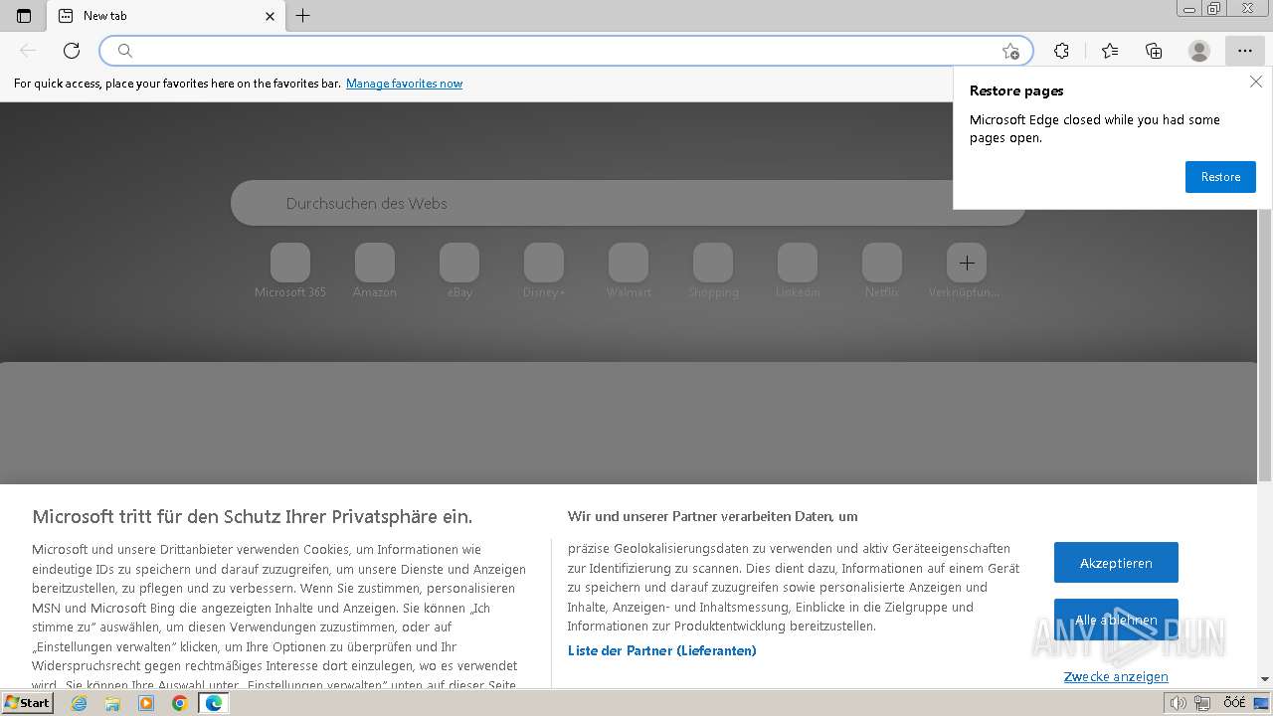Click the Back navigation arrow
Screen dimensions: 1273x716
(x=28, y=51)
